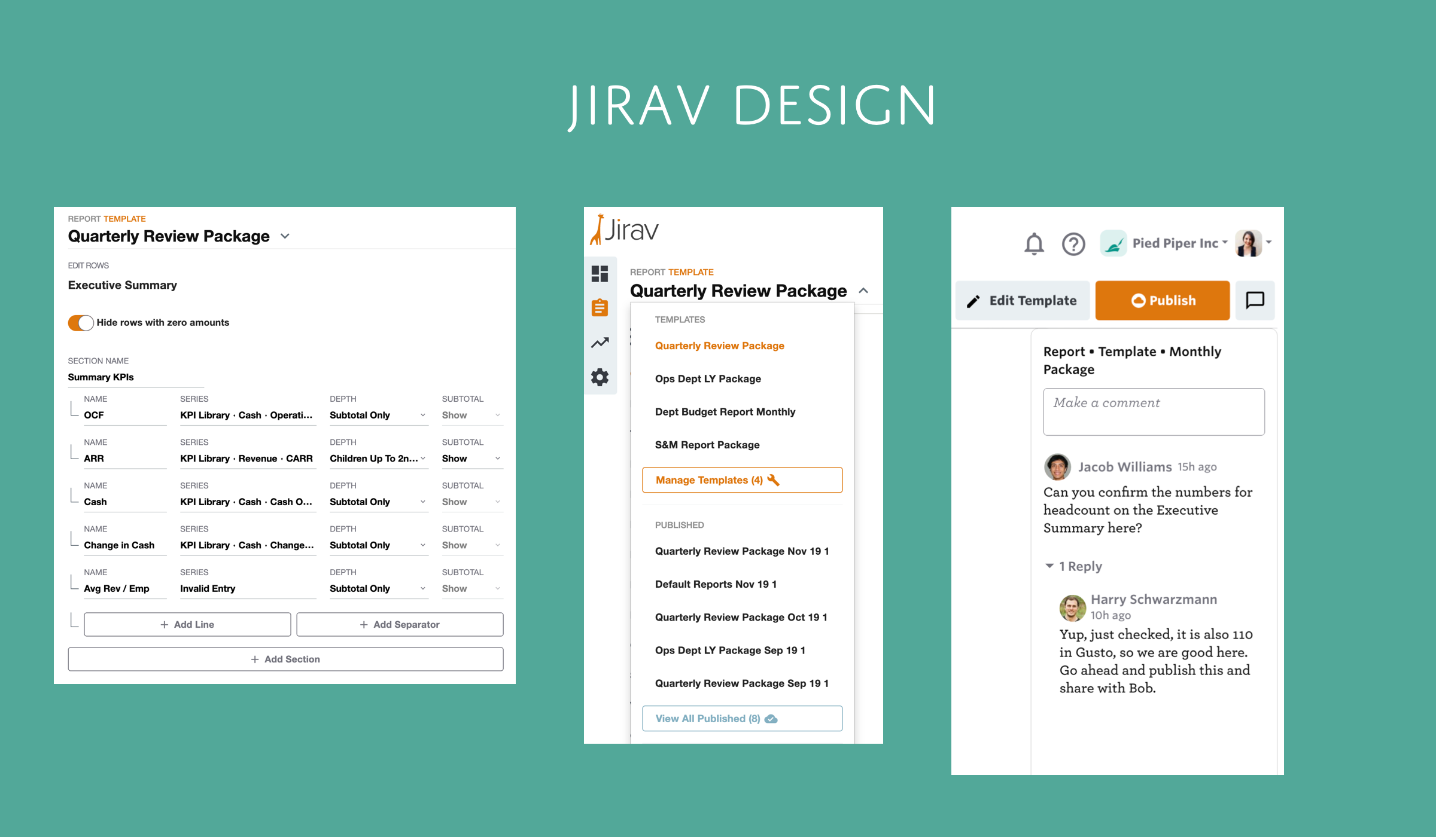Viewport: 1436px width, 837px height.
Task: Click the ARR name field
Action: click(x=124, y=459)
